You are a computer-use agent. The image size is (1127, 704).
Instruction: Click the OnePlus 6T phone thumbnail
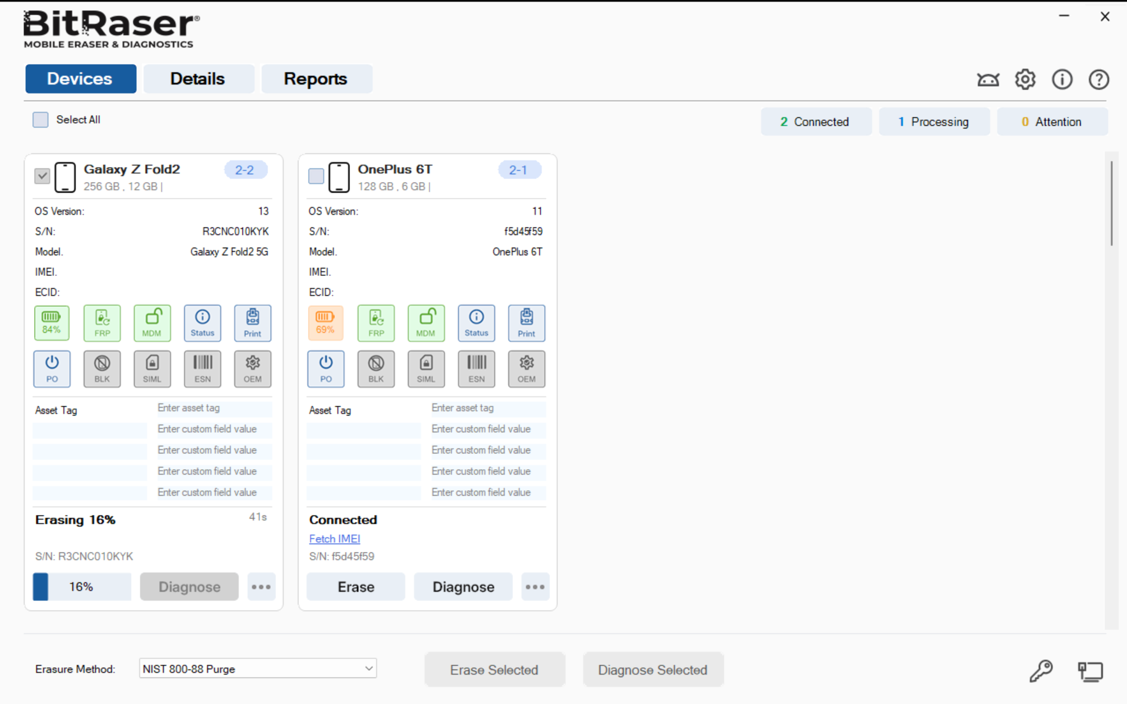pos(339,177)
